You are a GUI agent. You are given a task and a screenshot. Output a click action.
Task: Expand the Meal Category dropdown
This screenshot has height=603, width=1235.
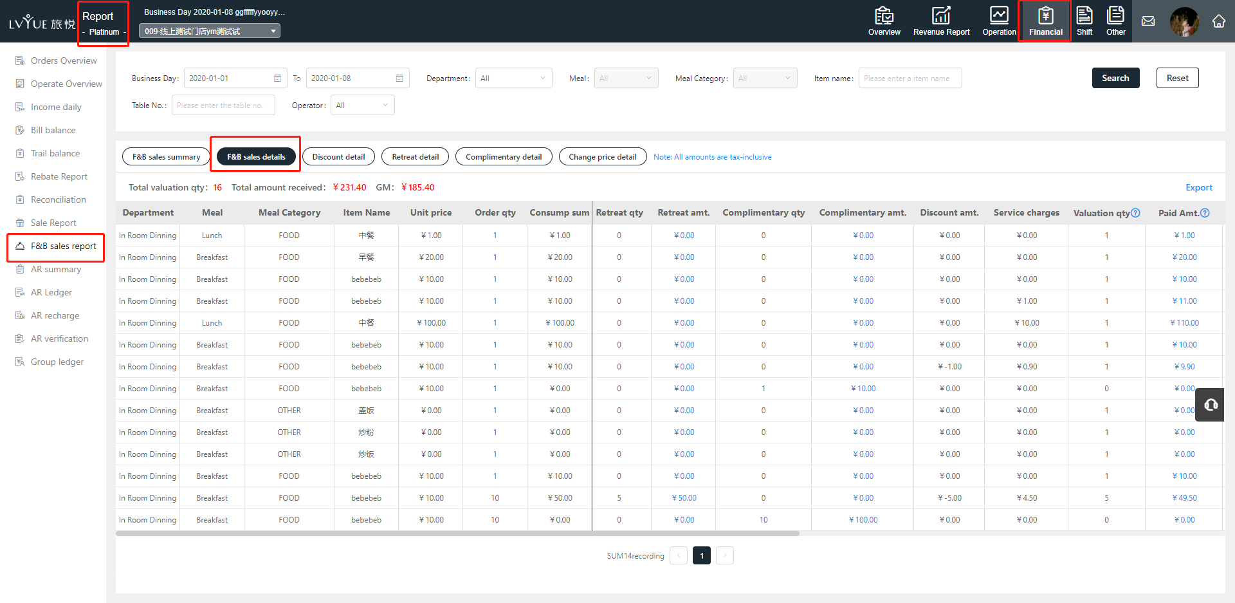point(765,78)
